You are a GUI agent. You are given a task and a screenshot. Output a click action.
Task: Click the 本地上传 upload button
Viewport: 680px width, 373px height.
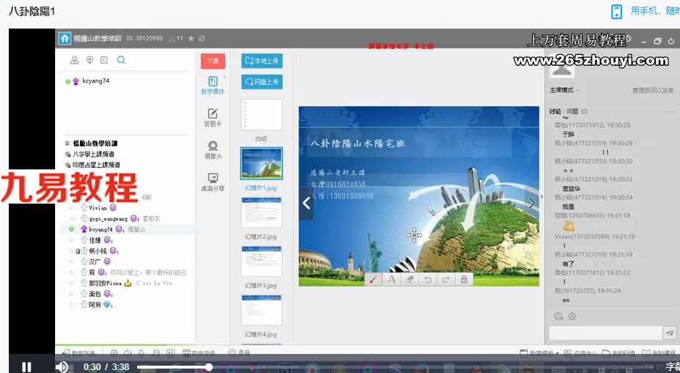pos(262,61)
